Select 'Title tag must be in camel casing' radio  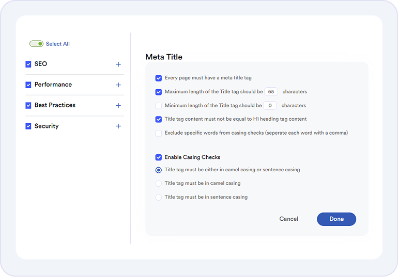[x=159, y=183]
